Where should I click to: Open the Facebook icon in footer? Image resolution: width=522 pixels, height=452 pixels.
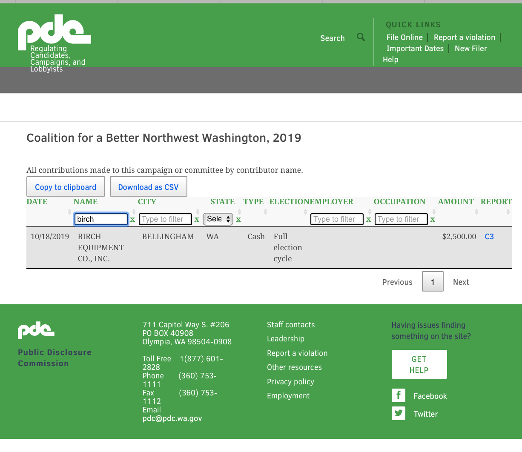pos(398,395)
